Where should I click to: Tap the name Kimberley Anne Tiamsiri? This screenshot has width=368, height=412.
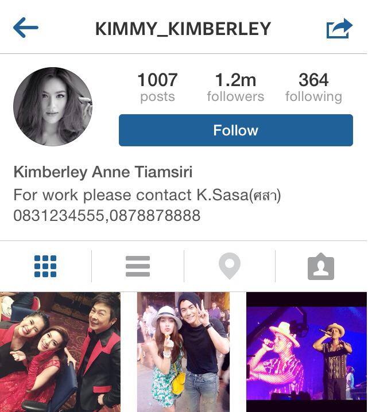103,172
